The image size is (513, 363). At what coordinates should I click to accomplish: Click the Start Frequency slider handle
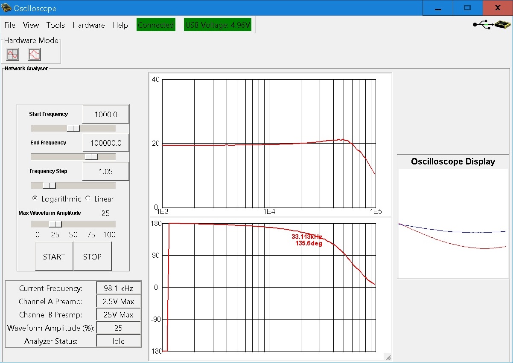click(73, 128)
